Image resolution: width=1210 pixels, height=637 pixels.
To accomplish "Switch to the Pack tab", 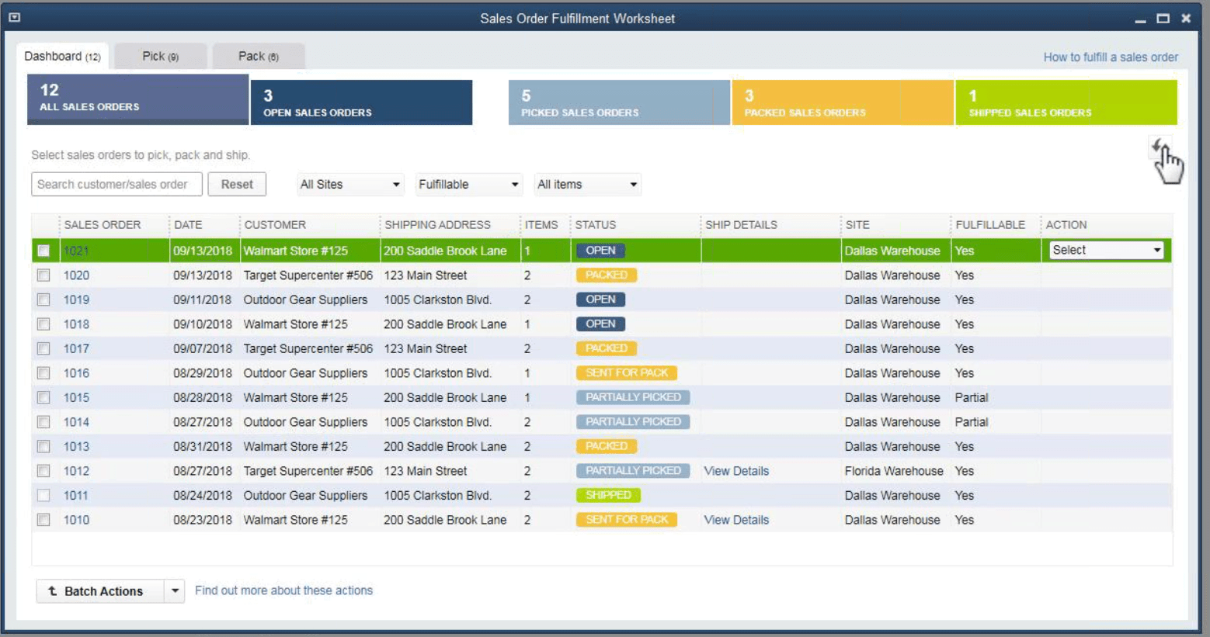I will [x=259, y=55].
